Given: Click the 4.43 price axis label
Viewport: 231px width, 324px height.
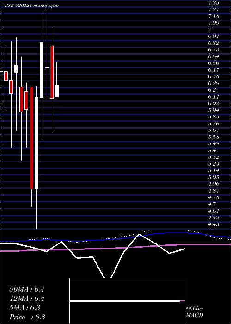Looking at the screenshot, I should point(213,224).
